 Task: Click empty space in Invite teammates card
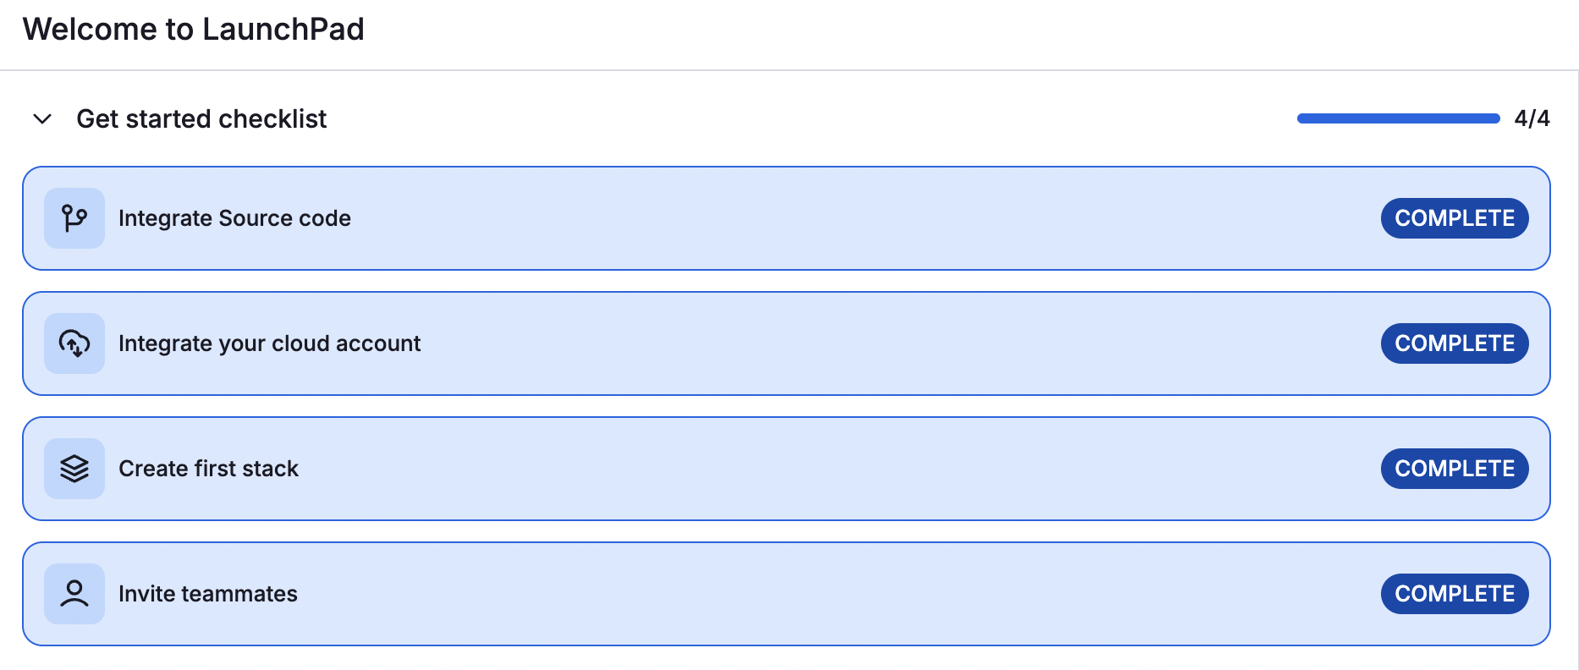click(846, 594)
